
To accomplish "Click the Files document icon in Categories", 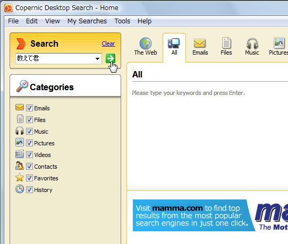I will click(20, 119).
